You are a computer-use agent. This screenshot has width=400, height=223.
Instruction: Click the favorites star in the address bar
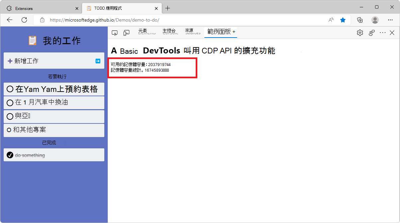343,20
